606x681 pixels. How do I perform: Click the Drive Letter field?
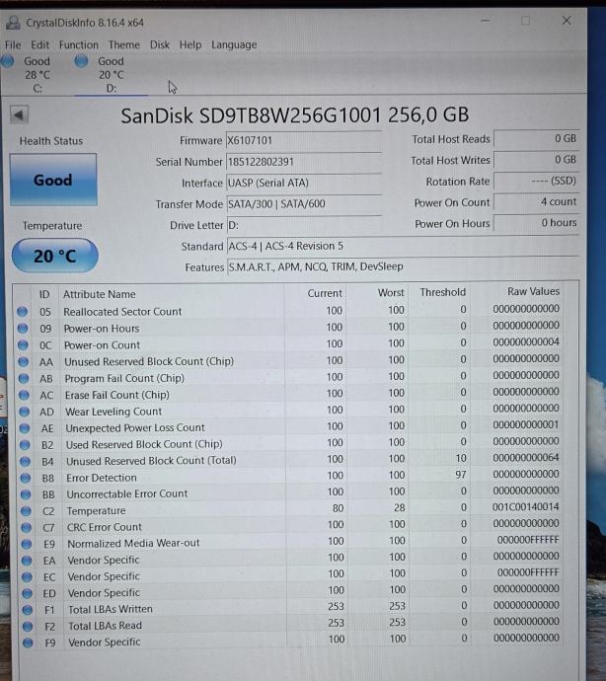pos(304,225)
